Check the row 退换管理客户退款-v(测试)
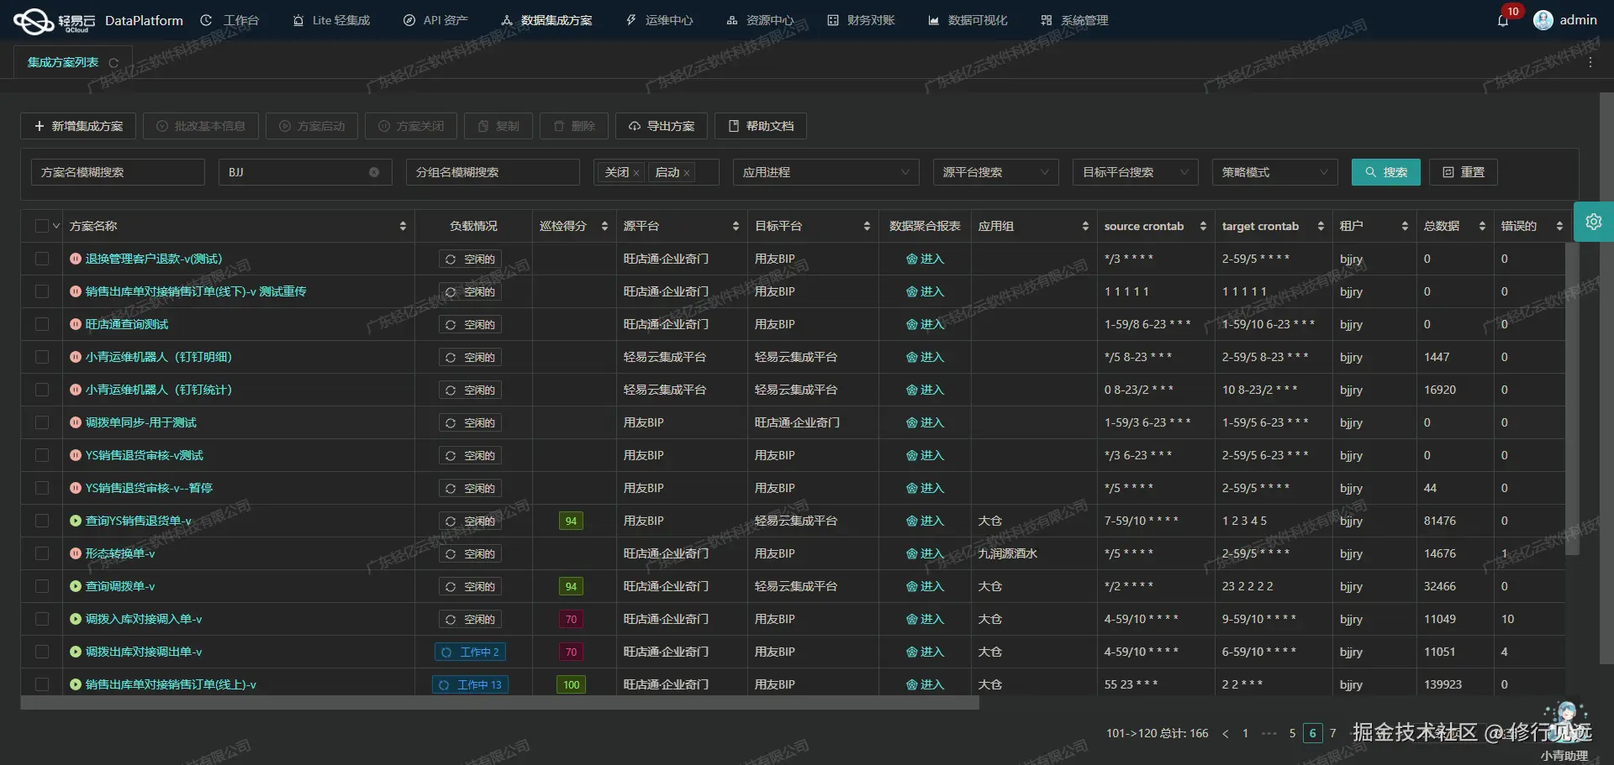The width and height of the screenshot is (1614, 765). tap(42, 259)
